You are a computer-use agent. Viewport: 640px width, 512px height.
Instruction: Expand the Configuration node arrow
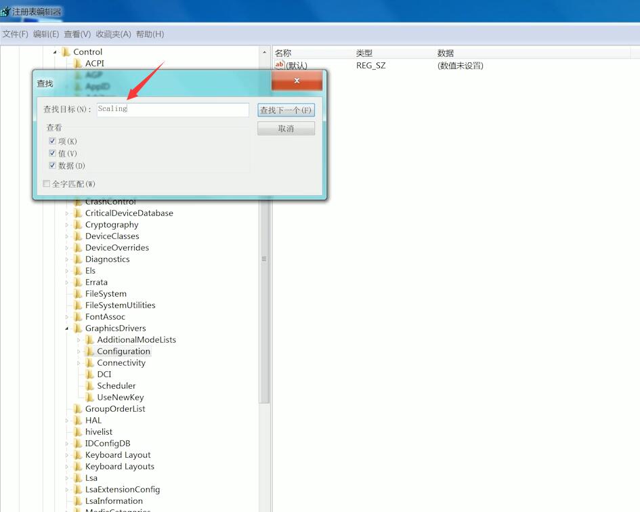79,351
